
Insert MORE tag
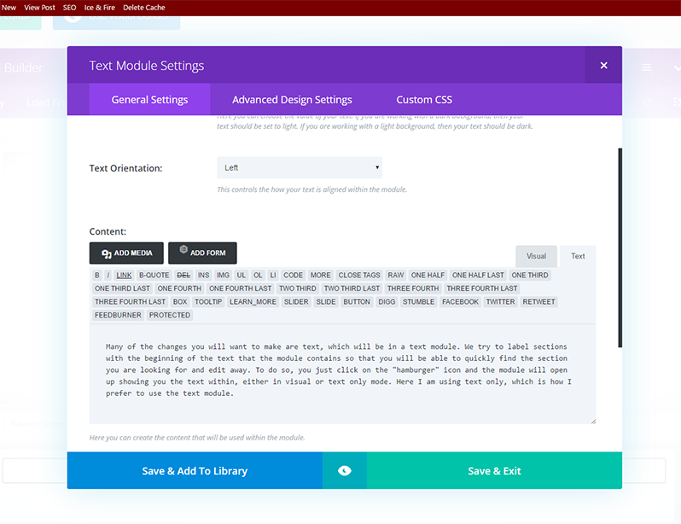(321, 275)
